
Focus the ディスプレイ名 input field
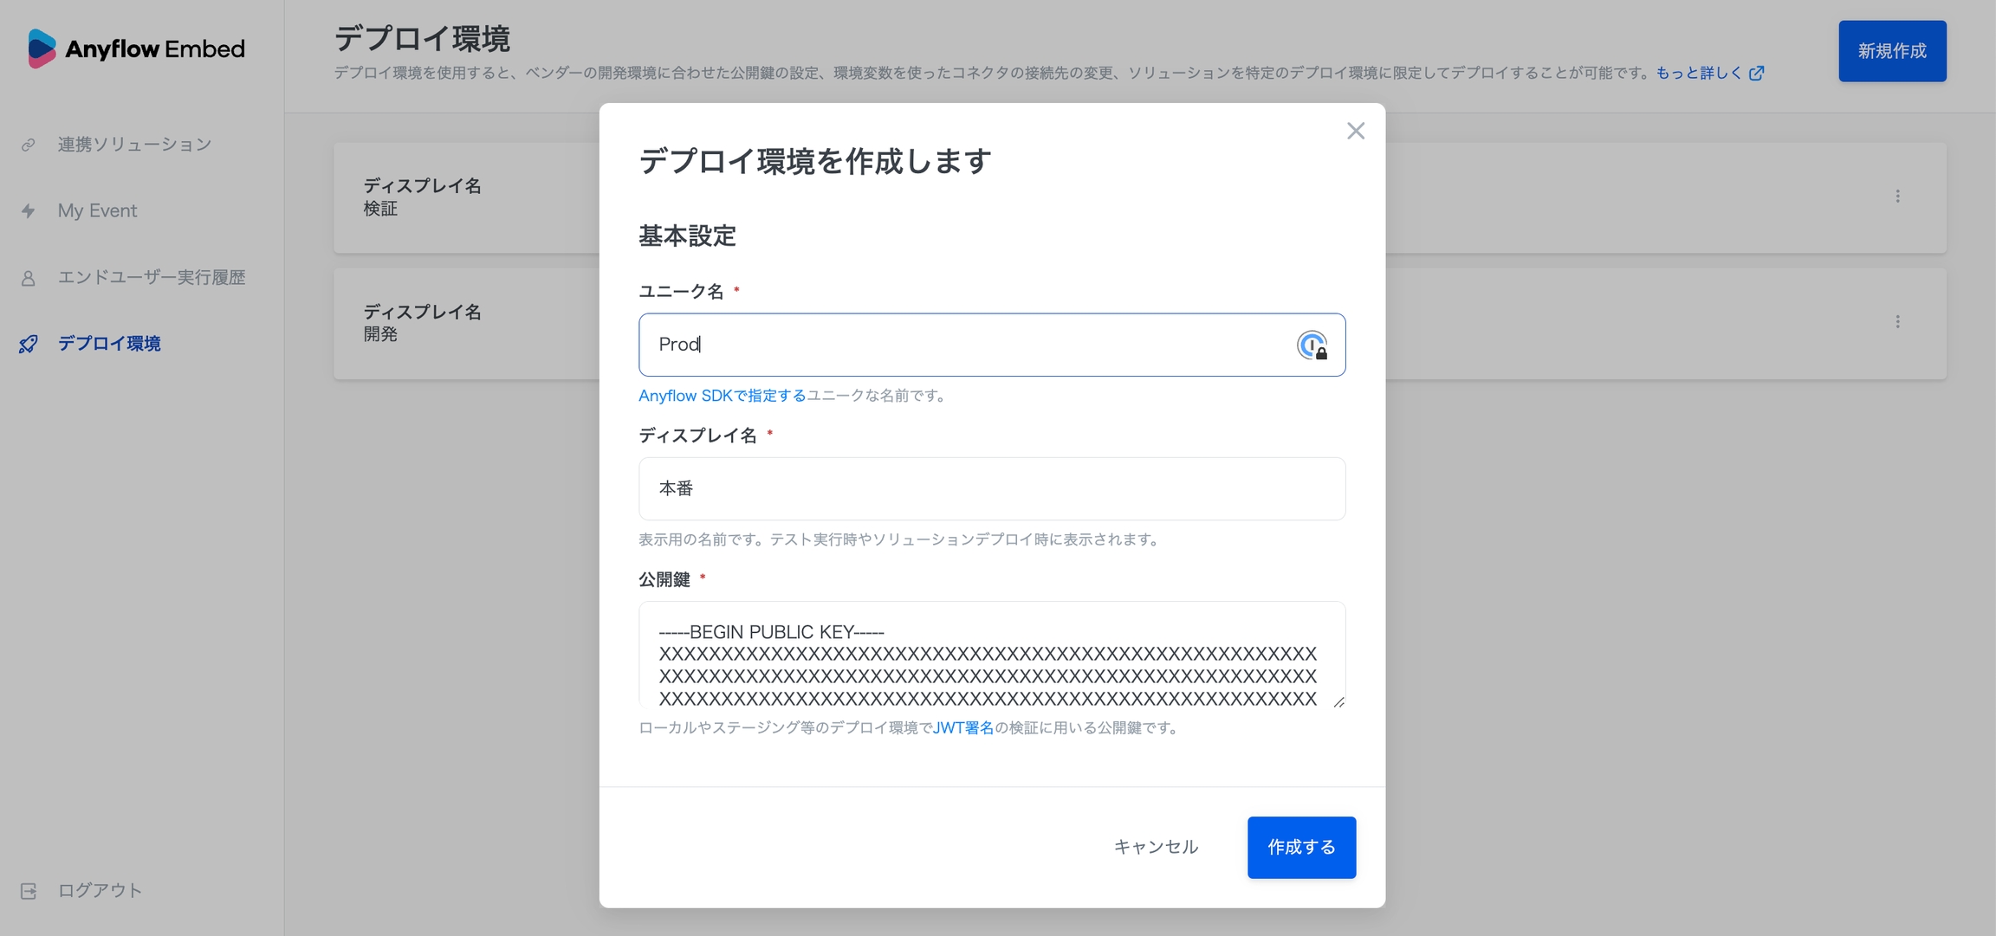pos(991,488)
